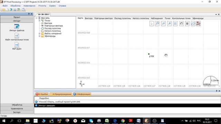Close the bottom message panel
221x124 pixels.
click(x=219, y=91)
